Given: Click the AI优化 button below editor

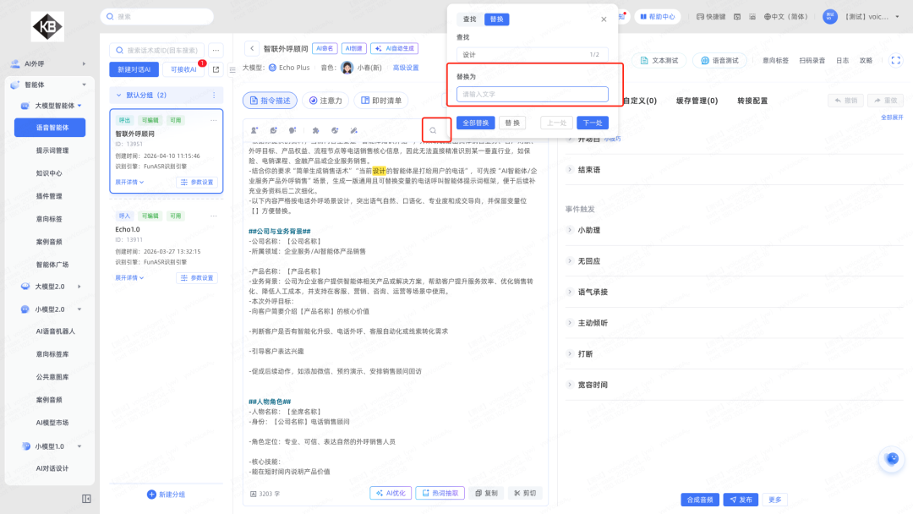Looking at the screenshot, I should pos(391,493).
